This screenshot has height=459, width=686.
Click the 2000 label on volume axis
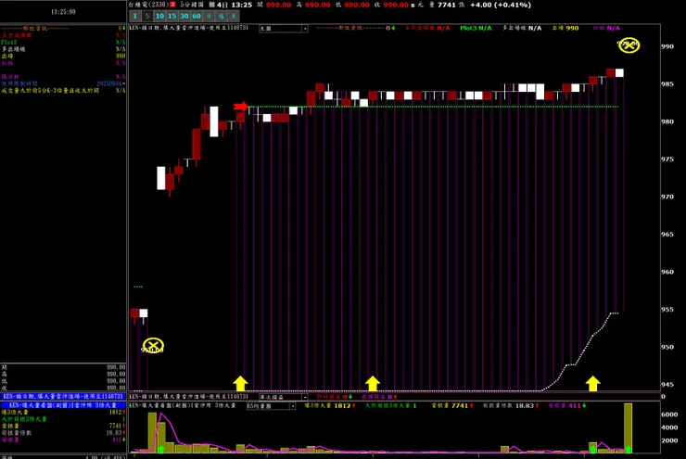tap(669, 440)
